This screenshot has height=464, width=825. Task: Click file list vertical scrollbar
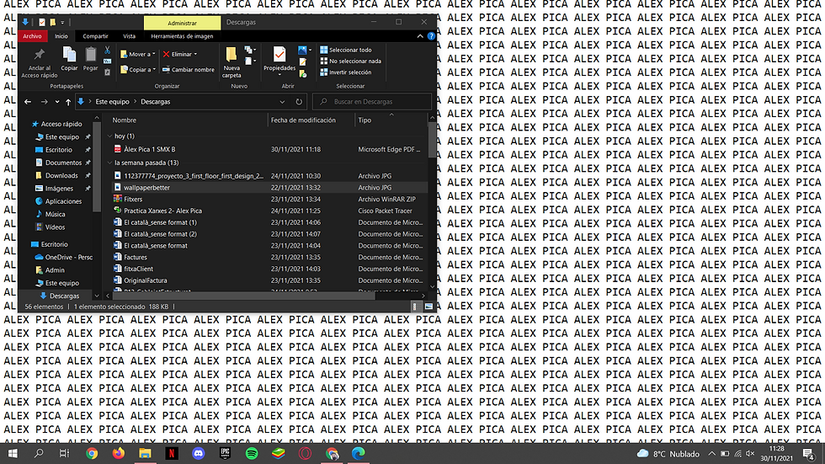432,140
